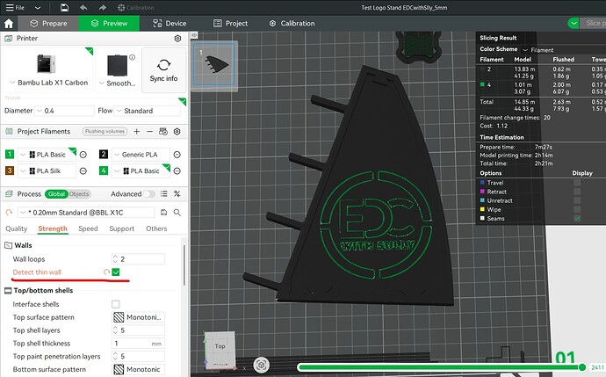Uncheck Detect thin wall checkbox
Viewport: 606px width, 377px height.
coord(116,272)
